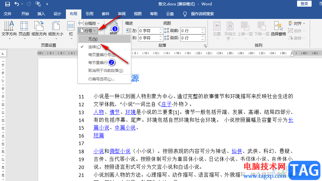Increase left indent spinner up
Image resolution: width=322 pixels, height=181 pixels.
[161, 29]
